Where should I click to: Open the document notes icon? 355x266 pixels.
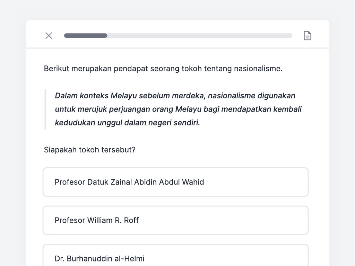(x=307, y=36)
